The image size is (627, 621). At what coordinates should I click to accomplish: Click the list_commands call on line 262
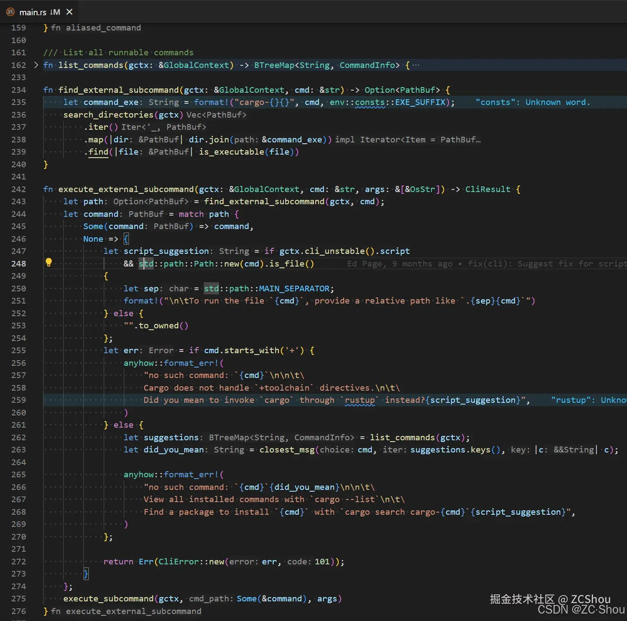(x=403, y=437)
